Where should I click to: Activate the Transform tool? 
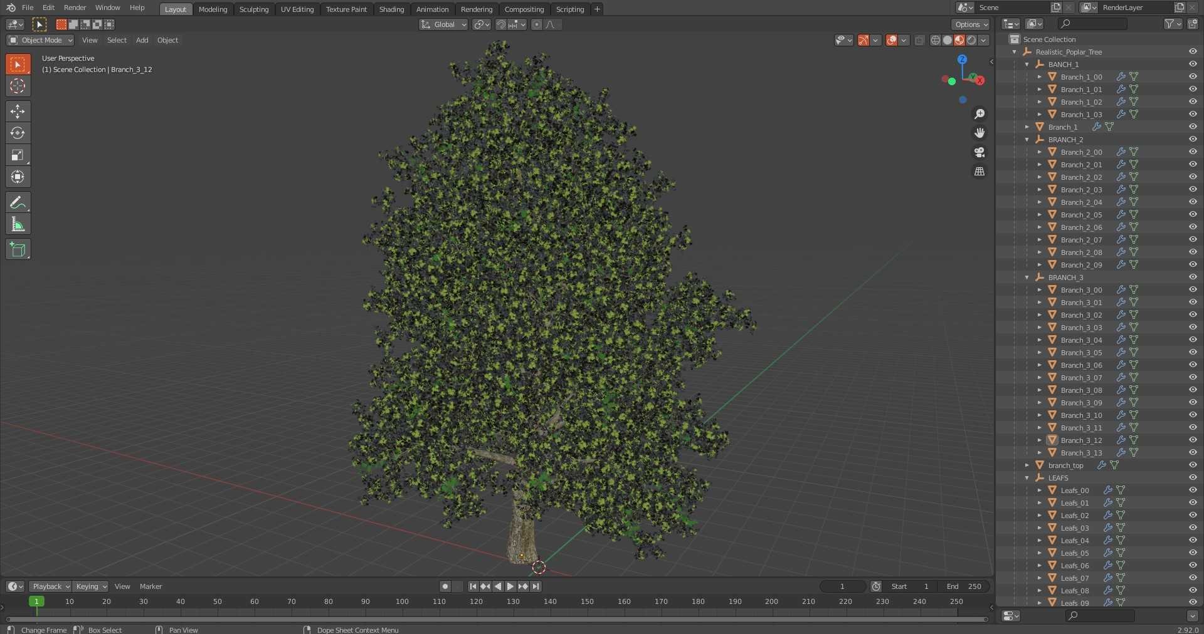click(x=18, y=177)
